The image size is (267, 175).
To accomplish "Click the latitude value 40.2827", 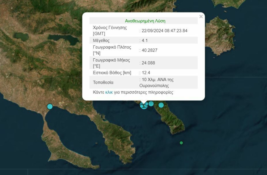I will click(150, 50).
